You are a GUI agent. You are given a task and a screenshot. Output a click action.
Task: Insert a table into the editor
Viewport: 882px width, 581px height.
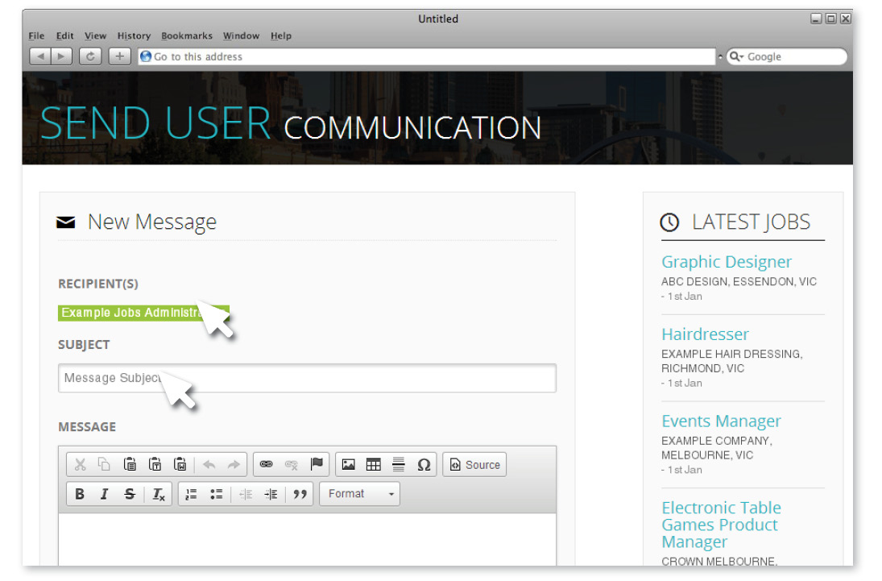click(x=373, y=465)
